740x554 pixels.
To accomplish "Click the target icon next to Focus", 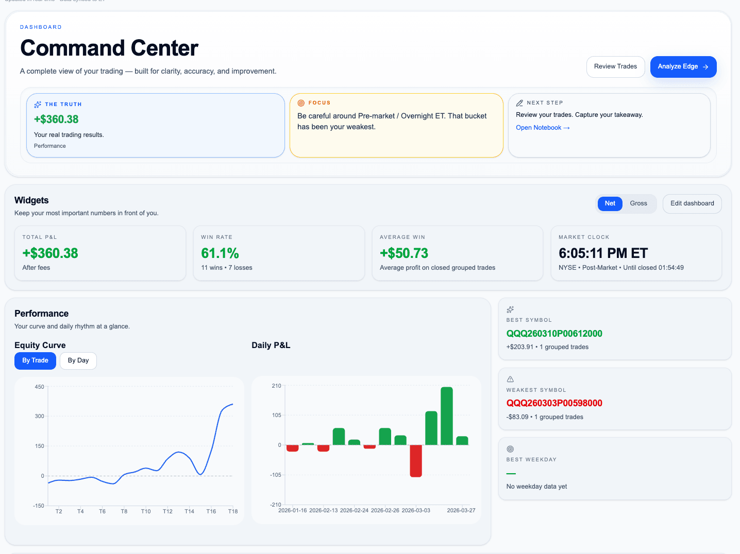I will tap(301, 103).
